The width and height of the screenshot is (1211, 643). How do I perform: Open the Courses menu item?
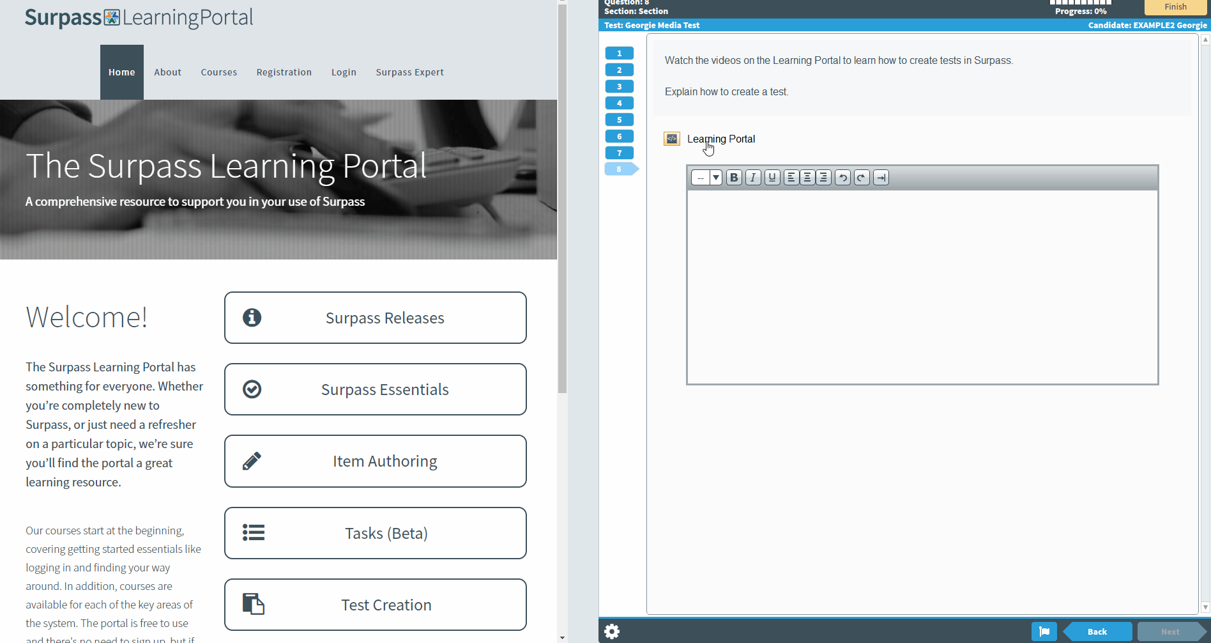tap(219, 72)
